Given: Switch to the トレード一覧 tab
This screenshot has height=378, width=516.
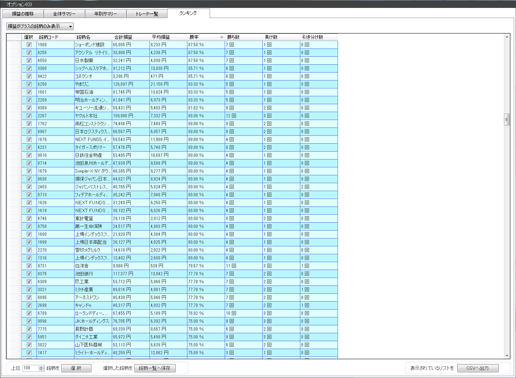Looking at the screenshot, I should pyautogui.click(x=147, y=14).
